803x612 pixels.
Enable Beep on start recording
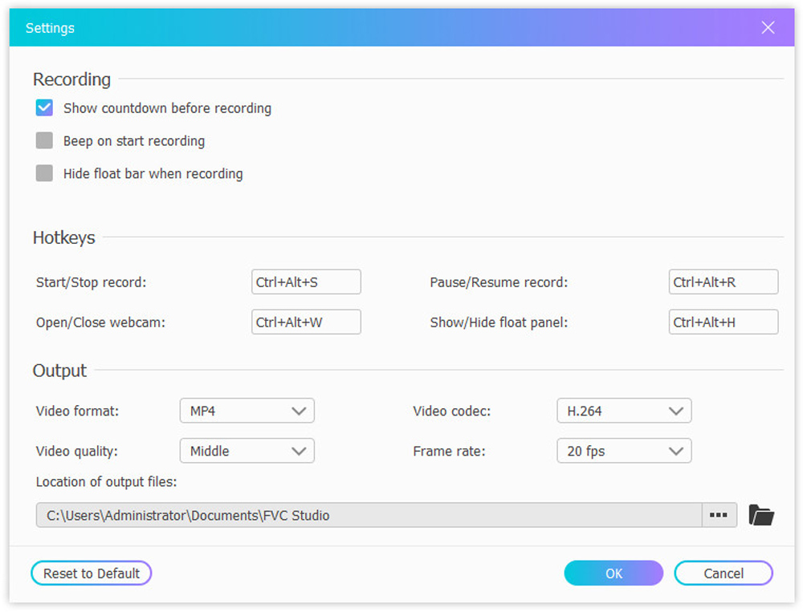[x=44, y=140]
